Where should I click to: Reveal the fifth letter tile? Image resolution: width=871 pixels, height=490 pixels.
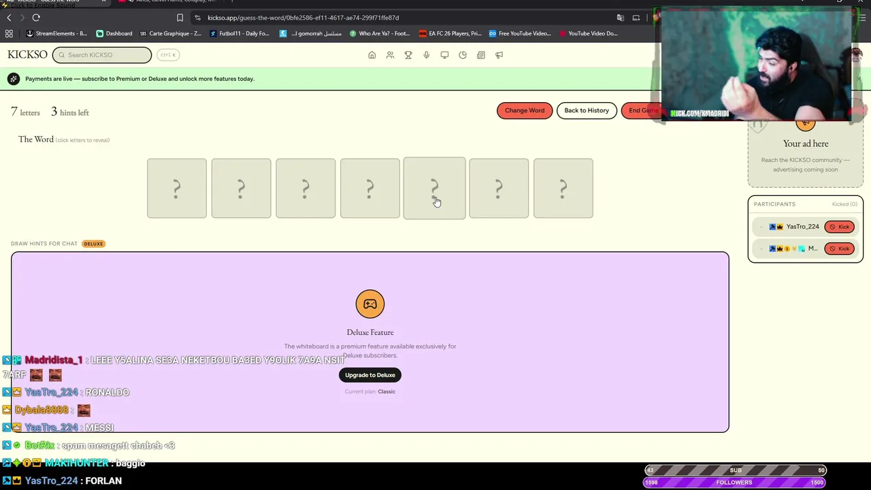[434, 189]
